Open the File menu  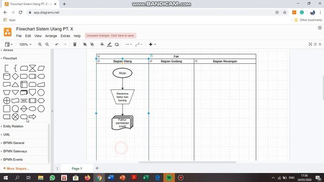(19, 36)
